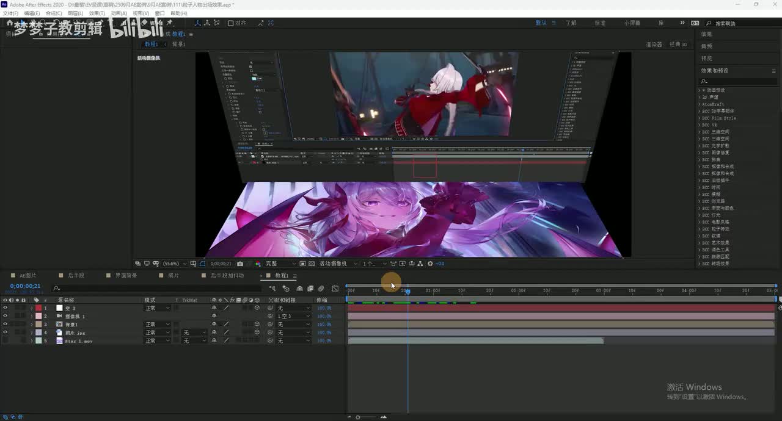782x421 pixels.
Task: Toggle region of interest
Action: (302, 264)
